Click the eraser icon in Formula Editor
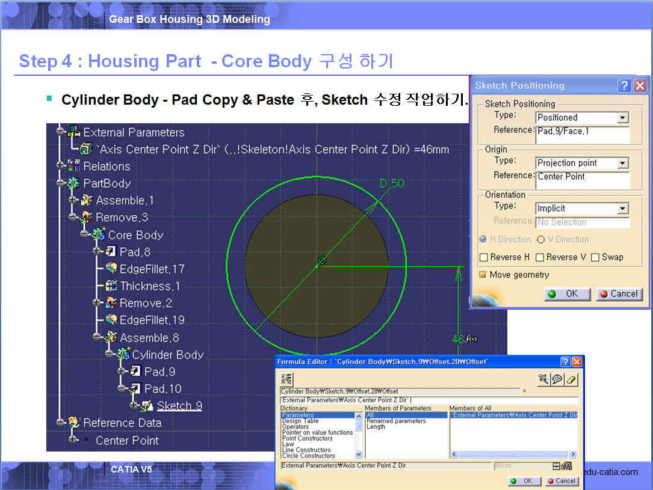The height and width of the screenshot is (490, 653). 572,379
